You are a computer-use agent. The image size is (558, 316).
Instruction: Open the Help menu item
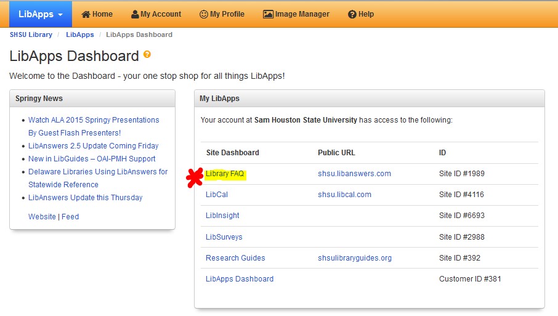tap(361, 14)
